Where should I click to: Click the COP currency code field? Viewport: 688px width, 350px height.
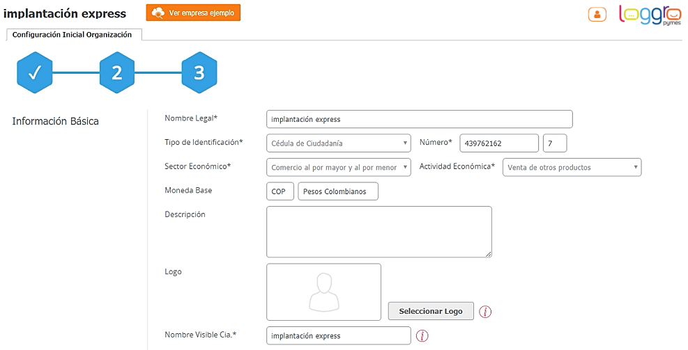[x=280, y=191]
